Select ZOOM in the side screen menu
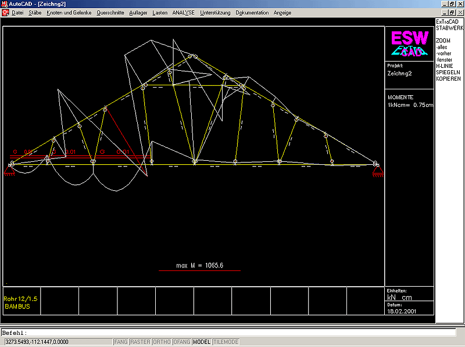465x347 pixels. pyautogui.click(x=443, y=41)
